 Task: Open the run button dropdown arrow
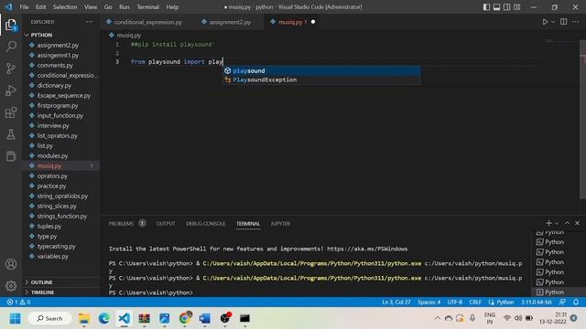(x=553, y=22)
